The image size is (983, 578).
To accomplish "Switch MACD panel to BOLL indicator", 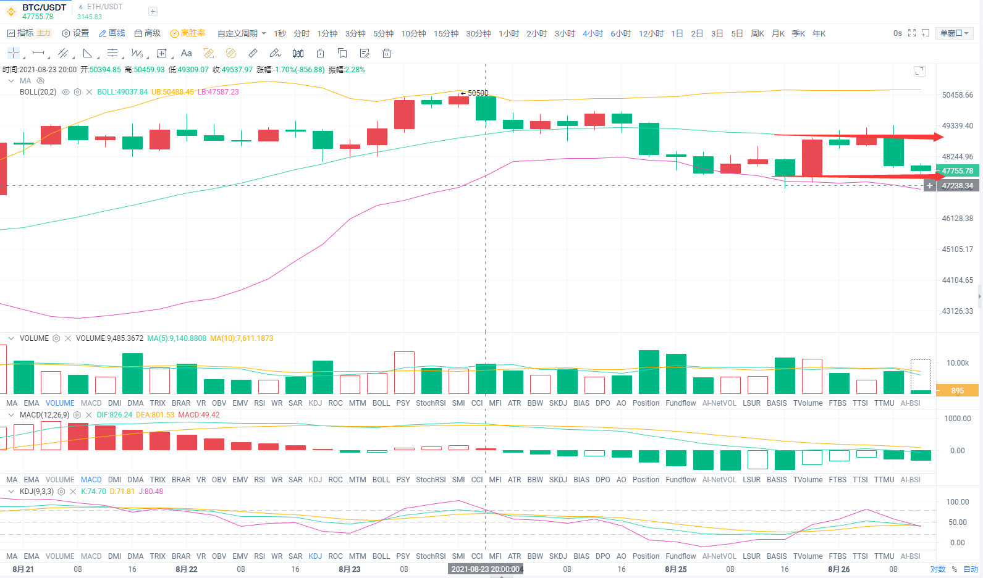I will pos(381,480).
